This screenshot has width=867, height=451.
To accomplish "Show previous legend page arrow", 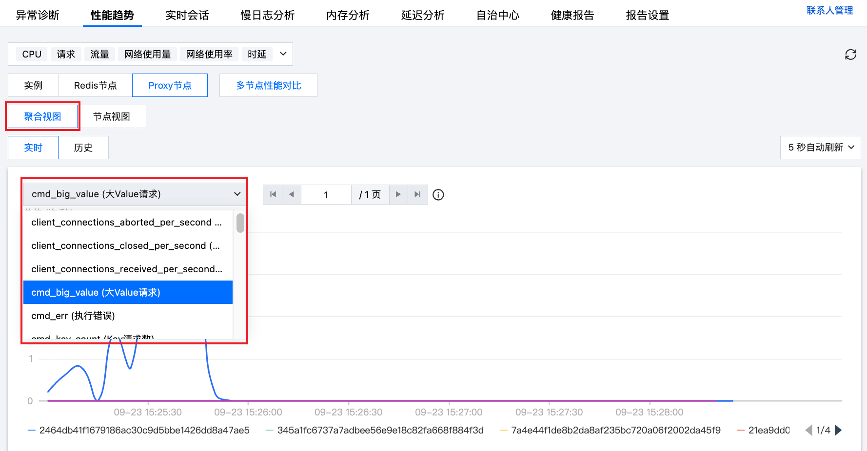I will (x=808, y=430).
